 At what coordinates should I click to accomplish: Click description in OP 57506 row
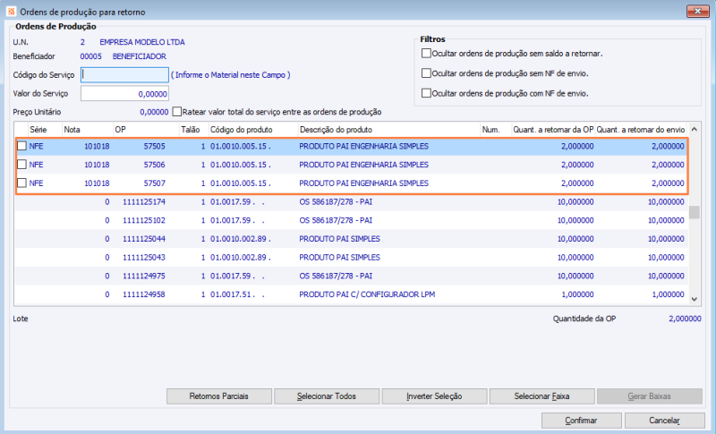pyautogui.click(x=364, y=165)
